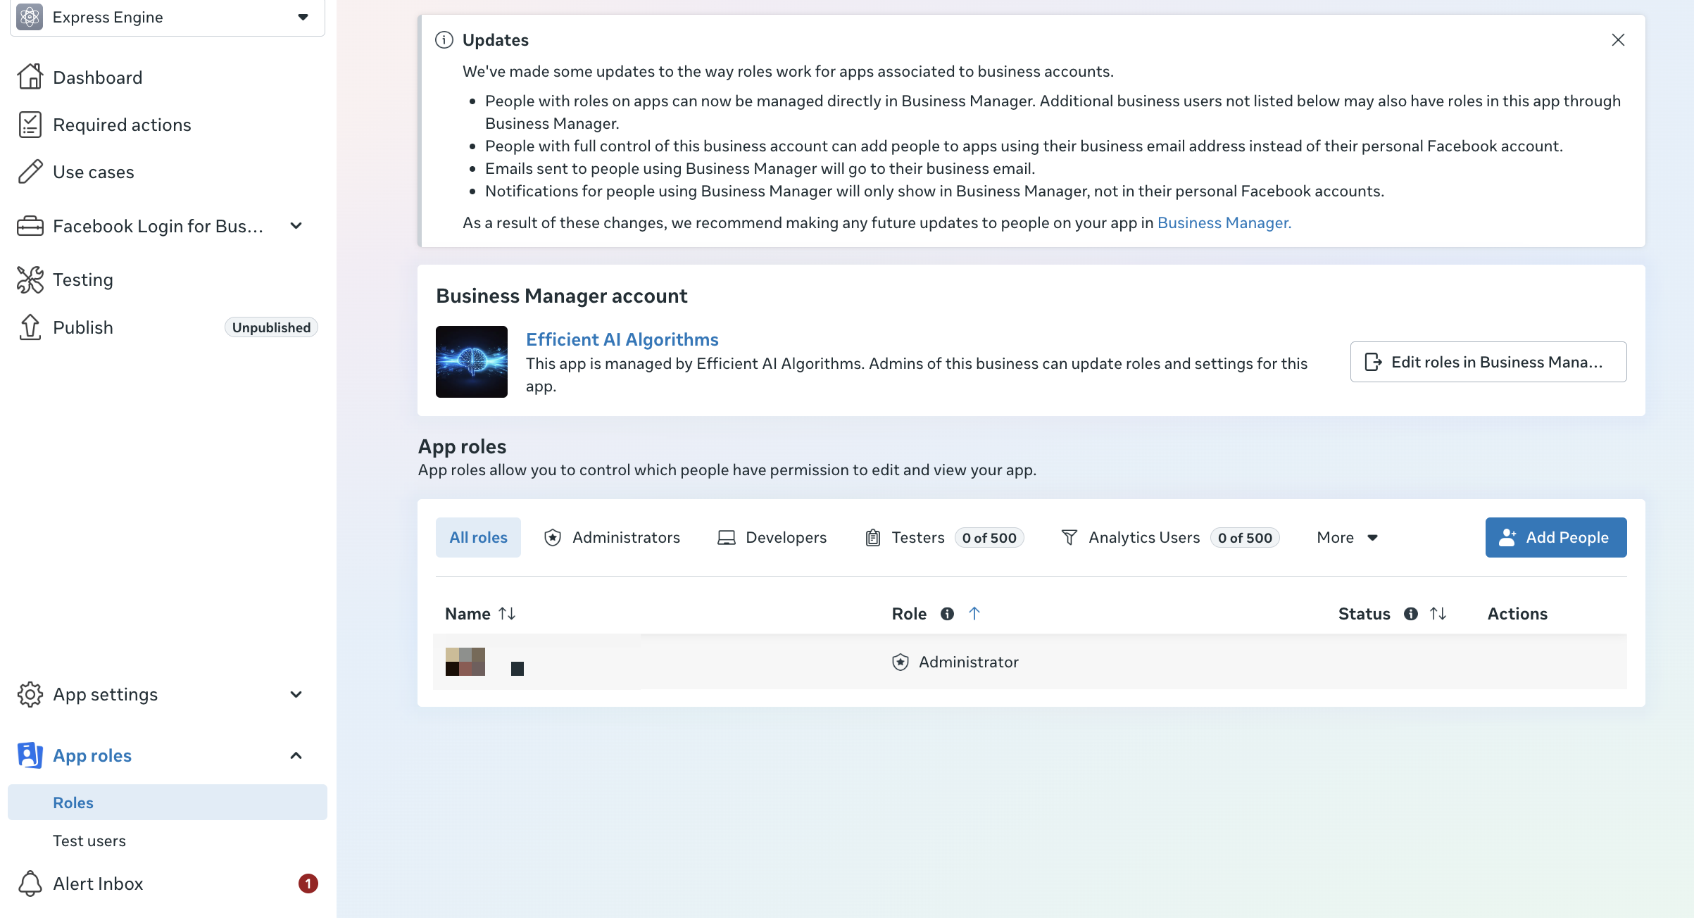Click the App settings gear icon
This screenshot has width=1694, height=918.
(x=30, y=694)
